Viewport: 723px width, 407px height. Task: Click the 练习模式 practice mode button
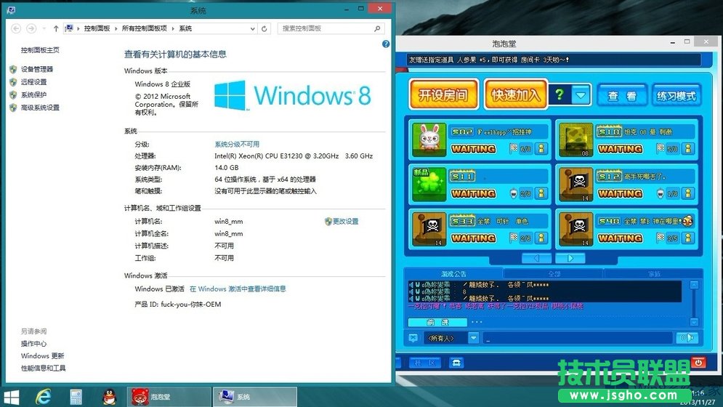(676, 96)
